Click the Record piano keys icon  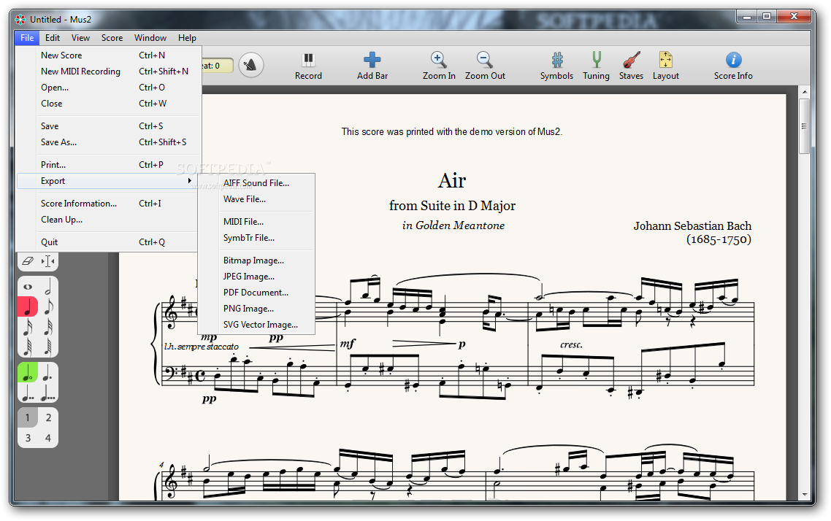(308, 60)
